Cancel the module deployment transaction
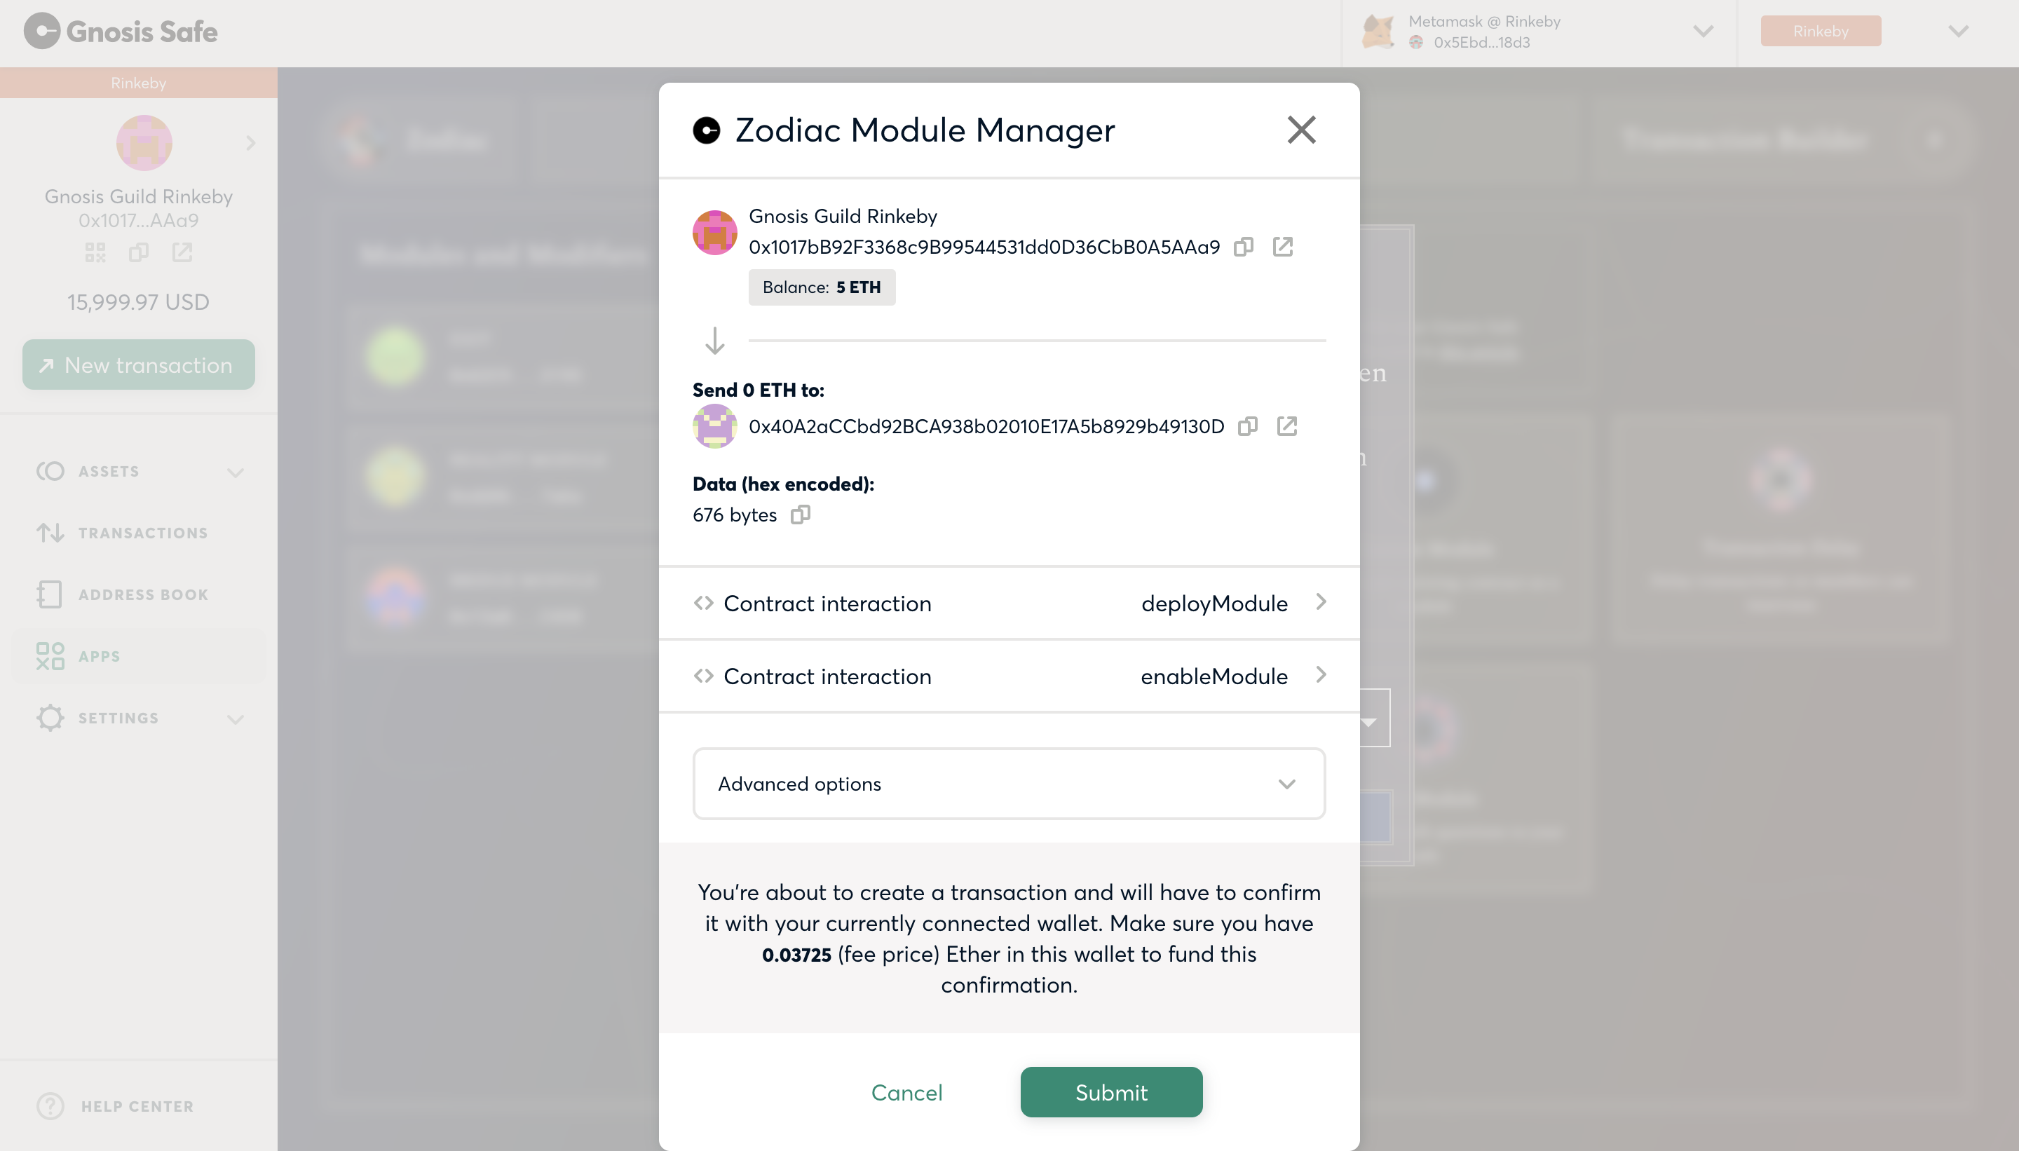 [x=907, y=1093]
